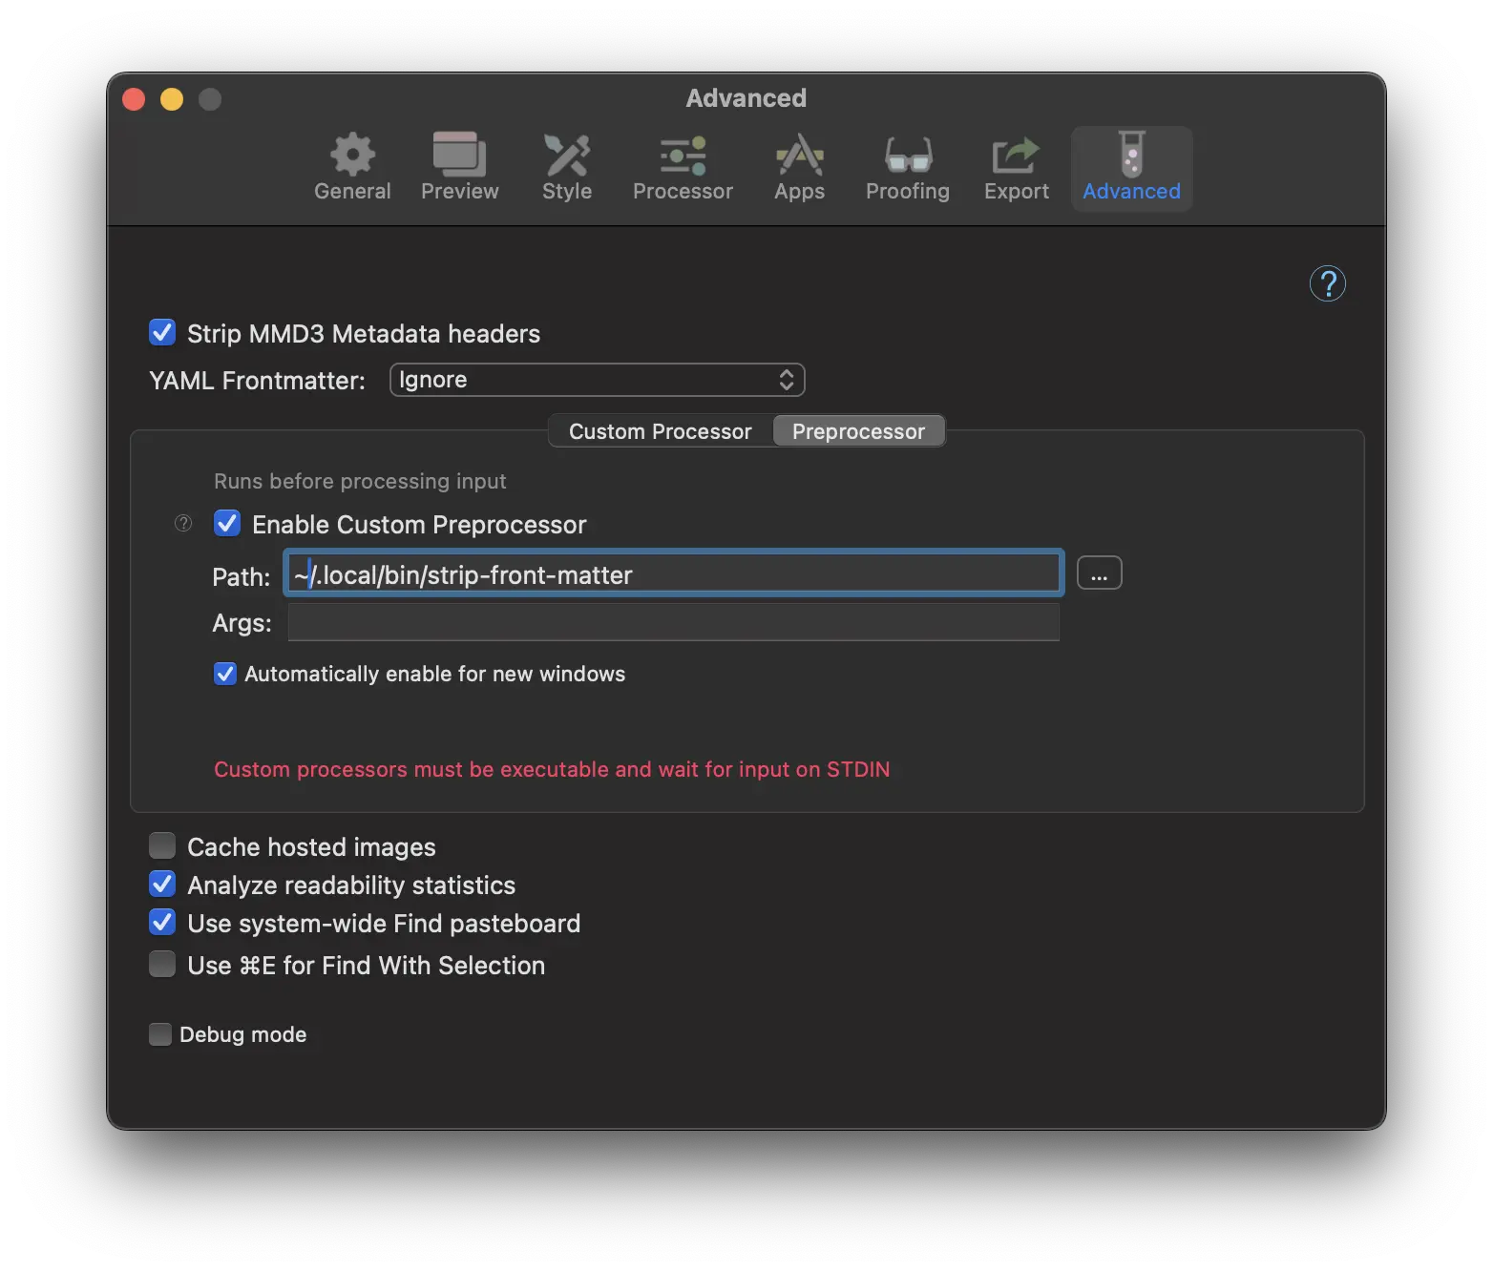
Task: Open the Processor preferences pane
Action: (683, 168)
